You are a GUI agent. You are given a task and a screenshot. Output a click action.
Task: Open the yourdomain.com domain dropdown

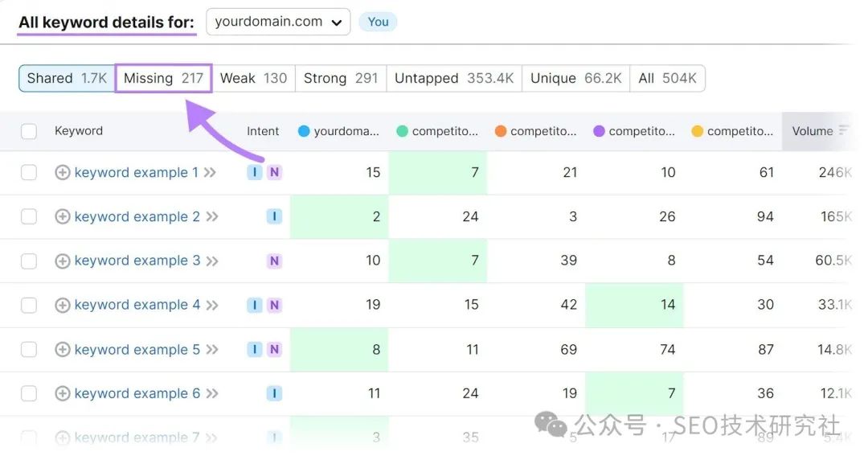pyautogui.click(x=278, y=22)
